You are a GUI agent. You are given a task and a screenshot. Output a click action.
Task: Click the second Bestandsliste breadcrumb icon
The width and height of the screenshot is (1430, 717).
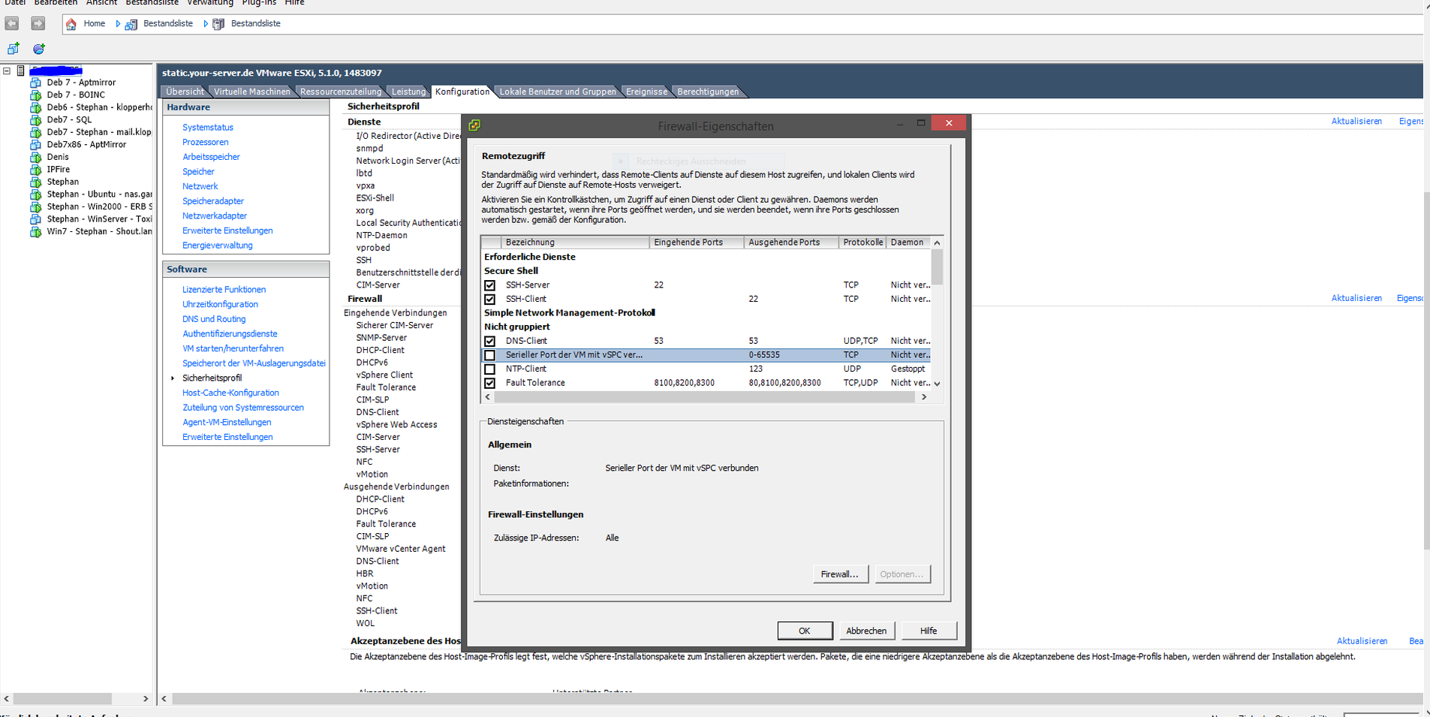(218, 24)
